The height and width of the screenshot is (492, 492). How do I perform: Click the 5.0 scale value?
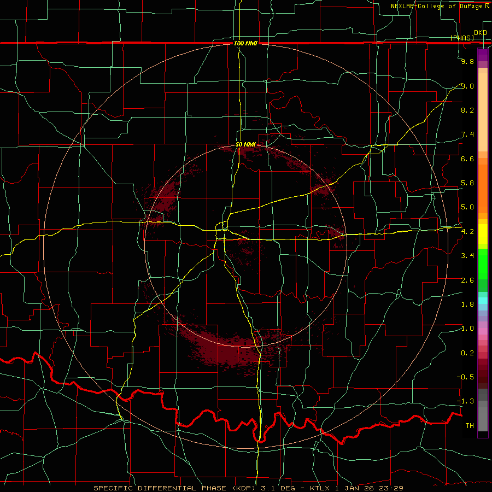pyautogui.click(x=467, y=207)
